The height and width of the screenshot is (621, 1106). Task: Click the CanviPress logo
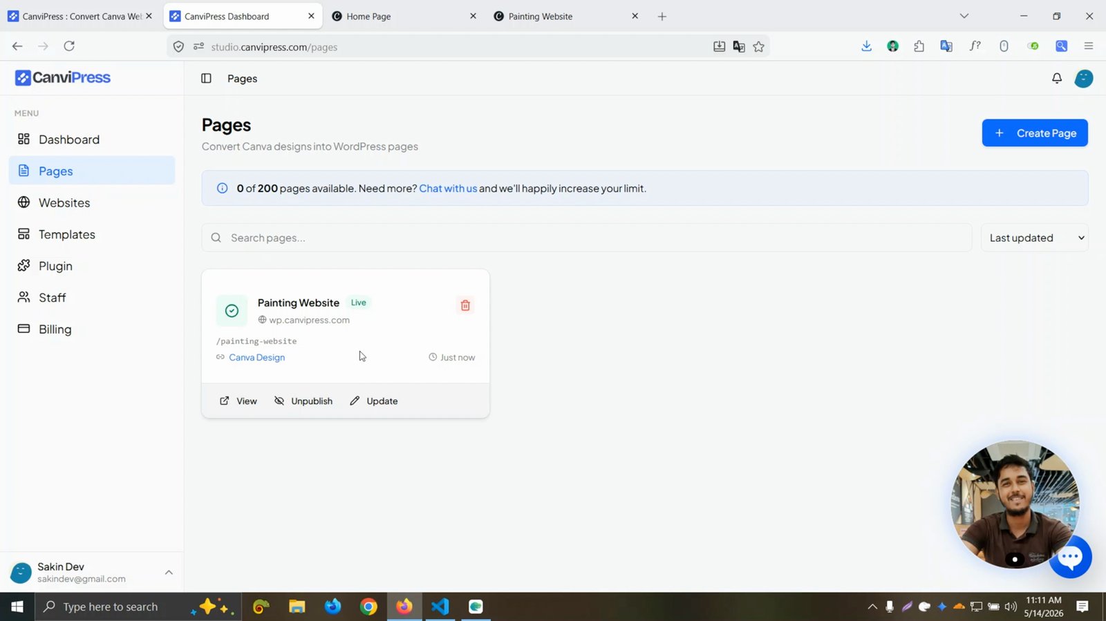63,77
